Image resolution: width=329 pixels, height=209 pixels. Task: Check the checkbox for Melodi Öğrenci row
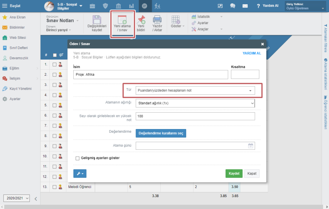point(55,187)
